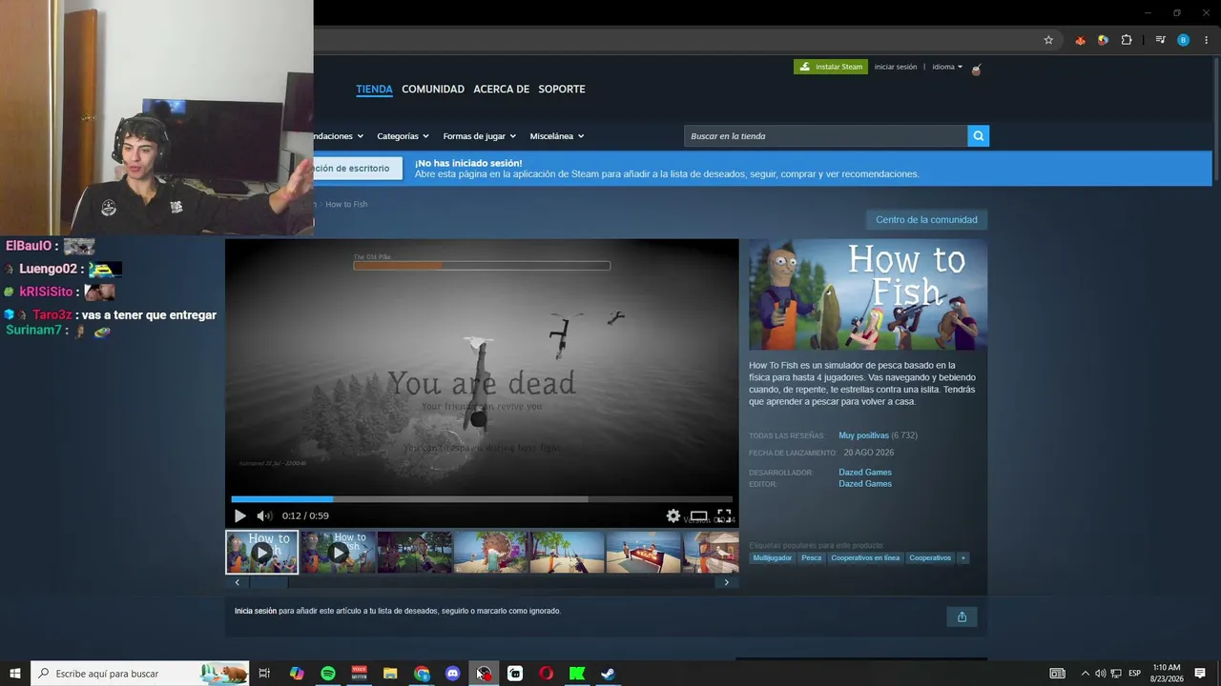Image resolution: width=1221 pixels, height=686 pixels.
Task: Open the TIENDA store tab
Action: coord(374,90)
